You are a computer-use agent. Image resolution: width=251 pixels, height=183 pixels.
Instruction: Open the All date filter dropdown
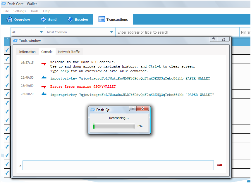tap(28, 32)
